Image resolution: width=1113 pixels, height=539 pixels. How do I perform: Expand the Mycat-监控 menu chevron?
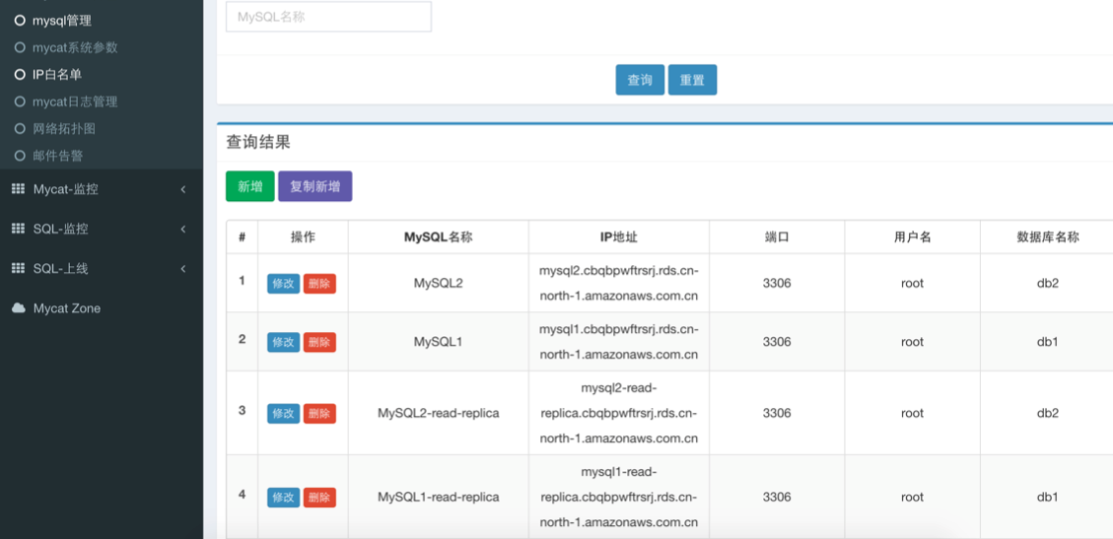[183, 189]
